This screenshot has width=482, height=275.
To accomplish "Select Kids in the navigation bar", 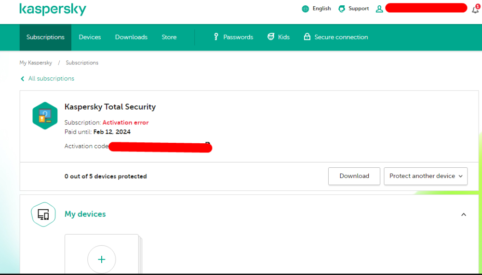I will pyautogui.click(x=284, y=37).
